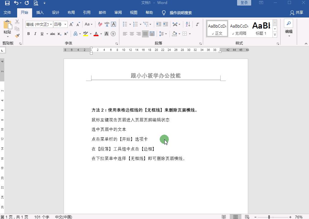Image resolution: width=309 pixels, height=219 pixels.
Task: Switch to the 插入 ribbon tab
Action: pos(40,13)
